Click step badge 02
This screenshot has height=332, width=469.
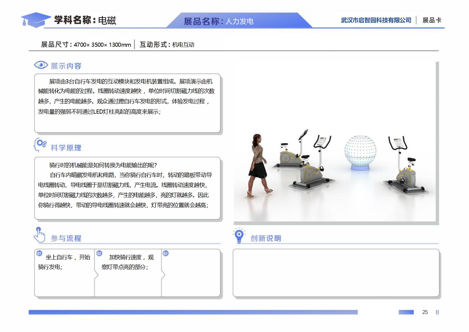click(x=99, y=253)
